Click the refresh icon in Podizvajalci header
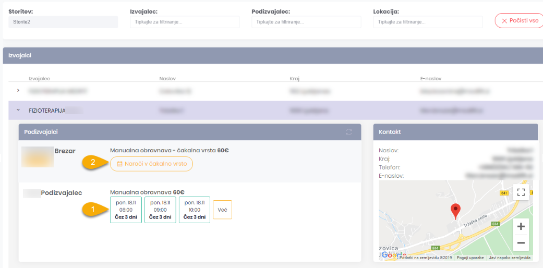Image resolution: width=543 pixels, height=268 pixels. (349, 132)
